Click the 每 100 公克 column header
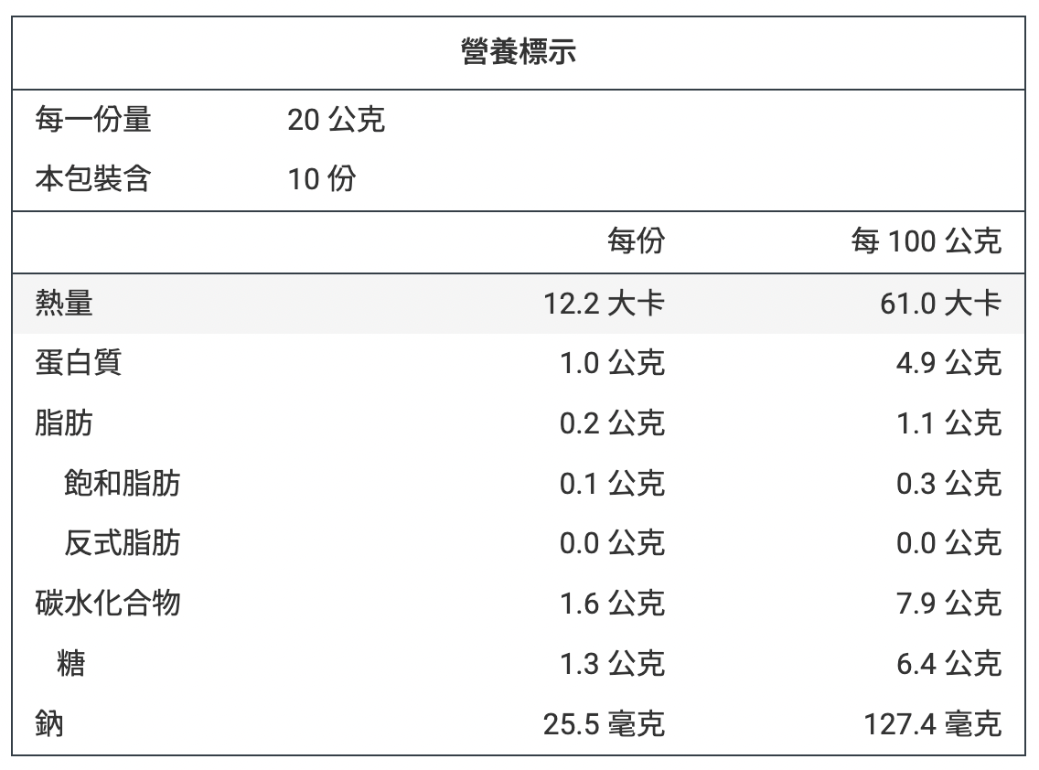Viewport: 1039px width, 770px height. tap(926, 241)
